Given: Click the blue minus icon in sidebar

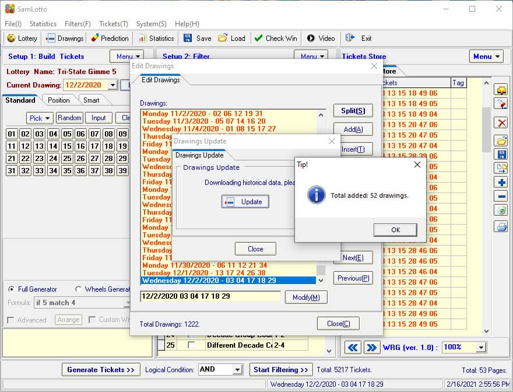Looking at the screenshot, I should click(501, 197).
